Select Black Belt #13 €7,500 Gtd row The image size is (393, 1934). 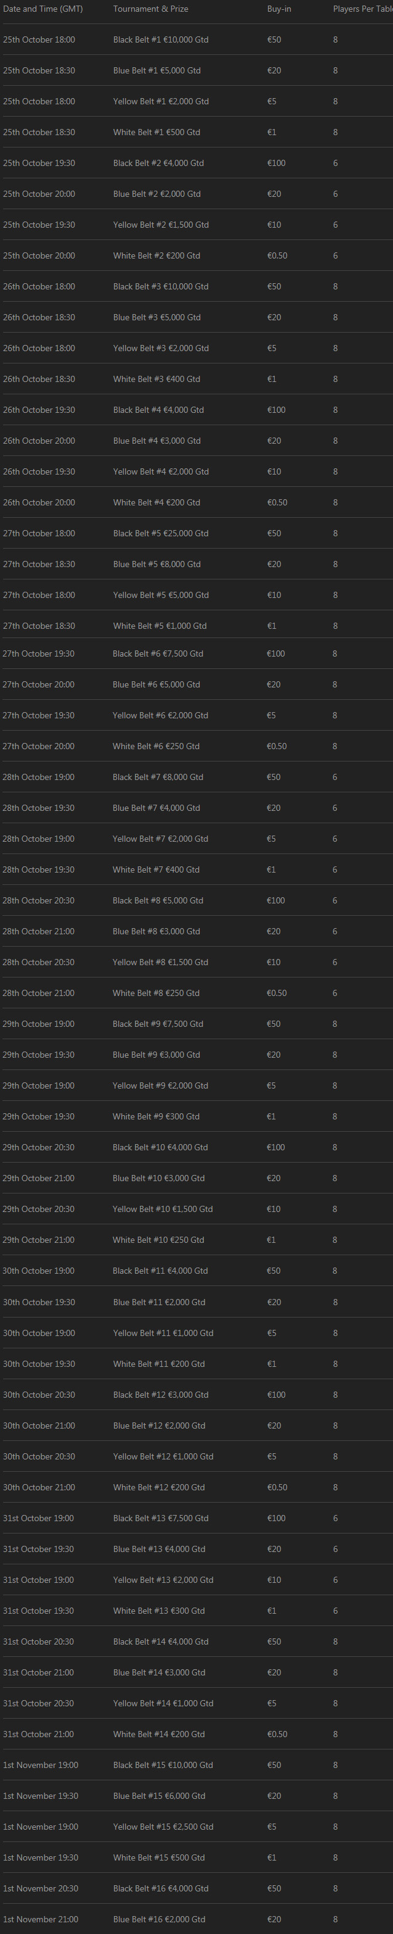[197, 1518]
